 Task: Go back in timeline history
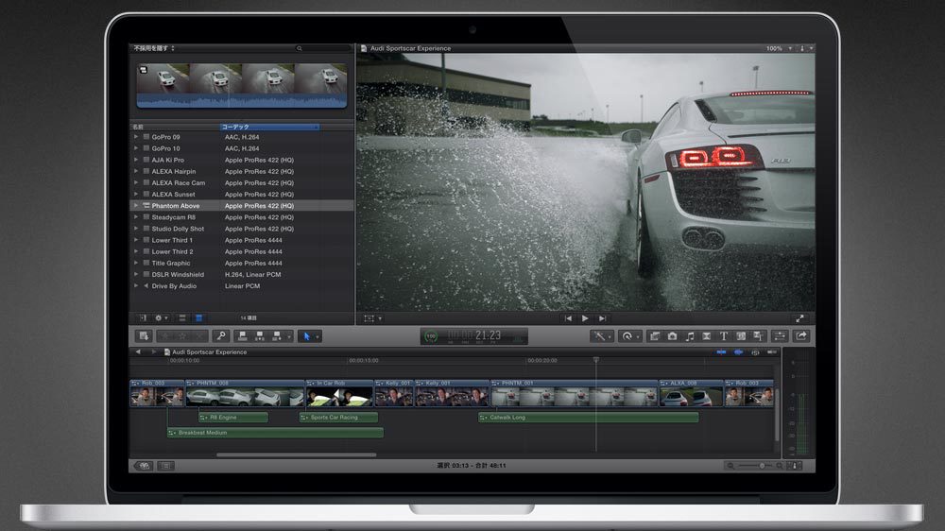(138, 352)
